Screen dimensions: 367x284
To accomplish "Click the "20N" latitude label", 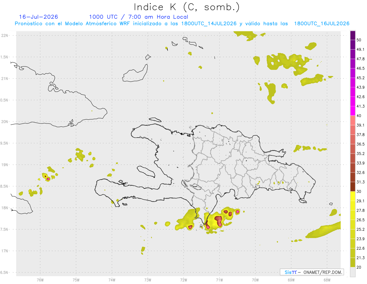I will [x=4, y=122].
